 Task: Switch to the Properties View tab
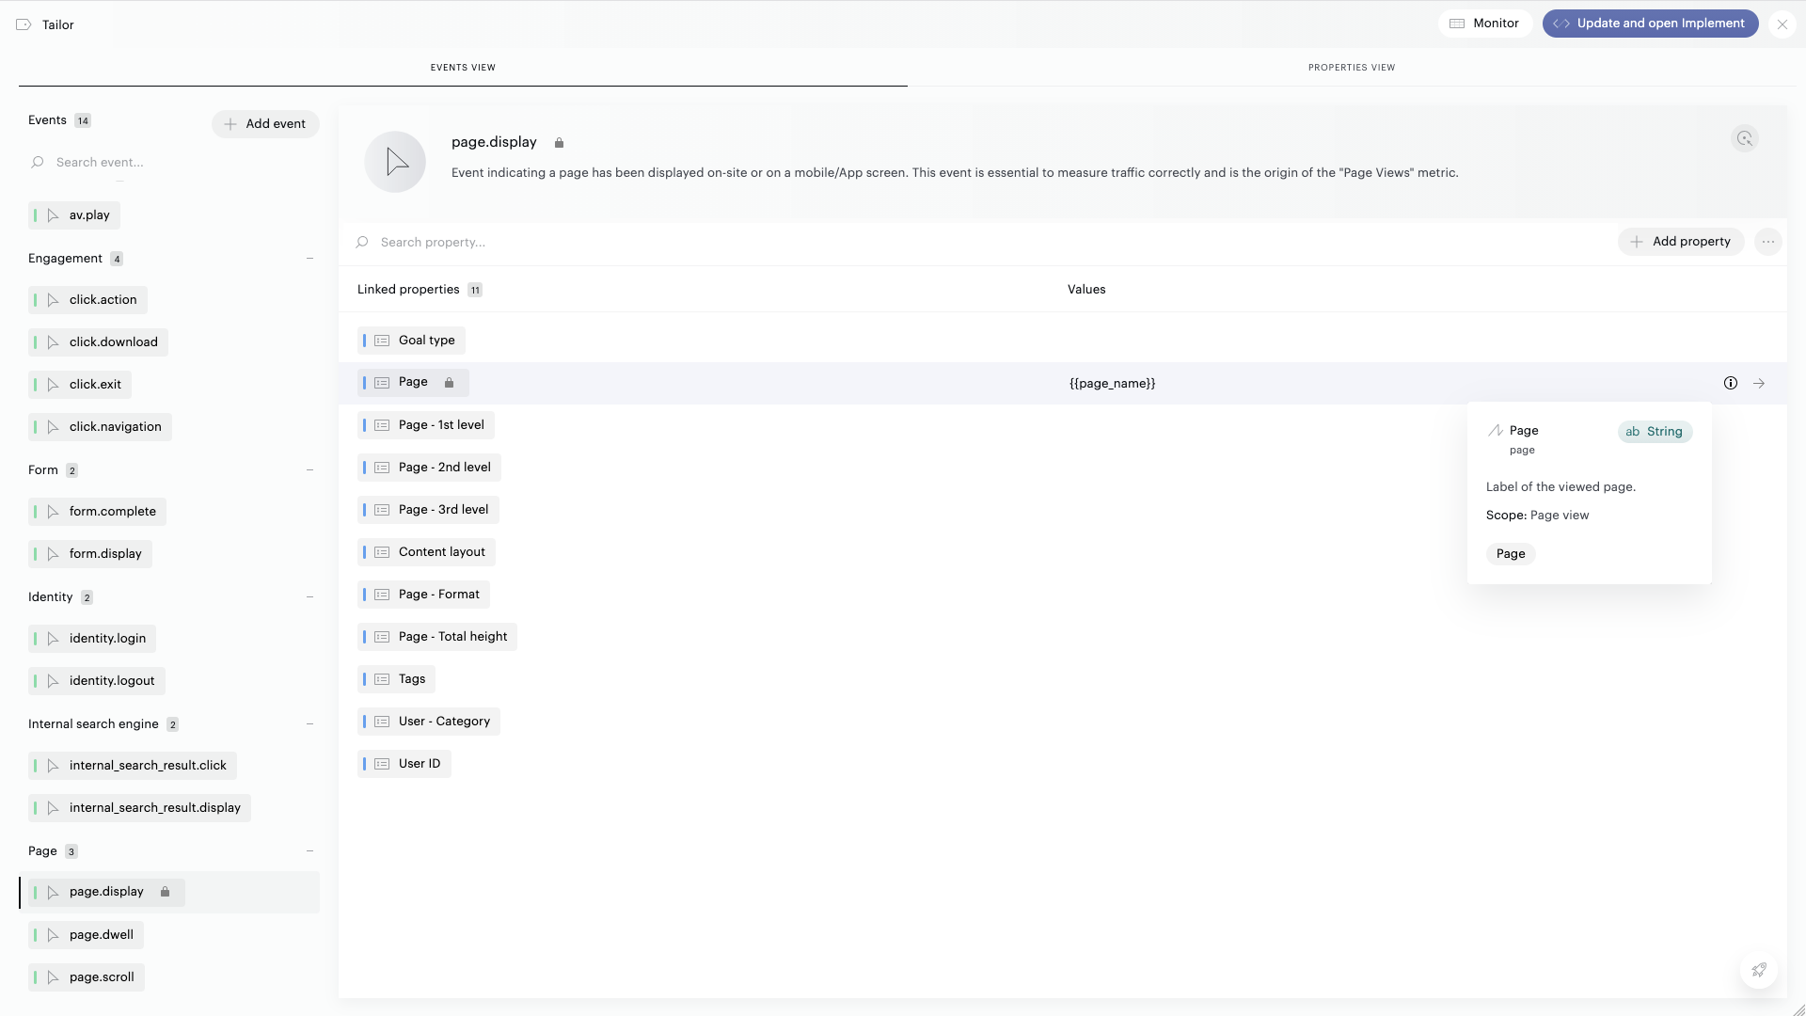pos(1351,68)
